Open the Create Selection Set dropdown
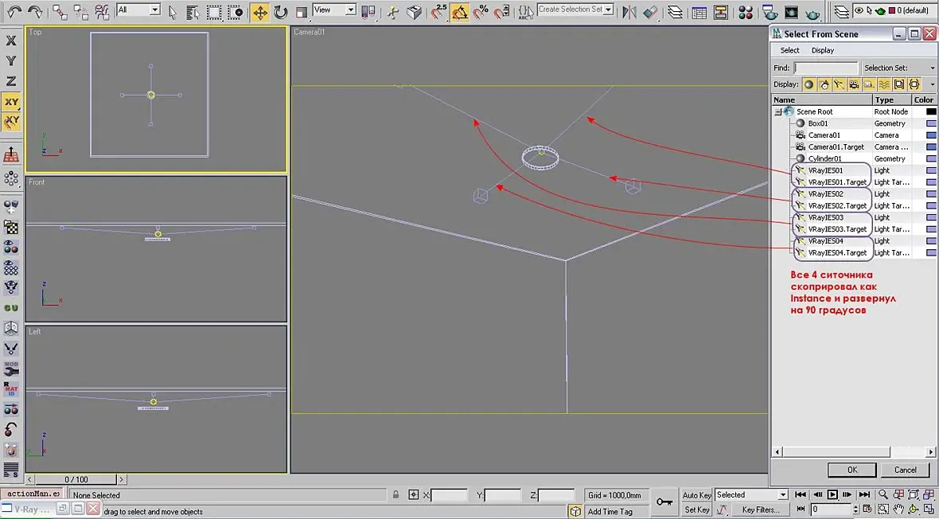The height and width of the screenshot is (519, 939). tap(576, 10)
